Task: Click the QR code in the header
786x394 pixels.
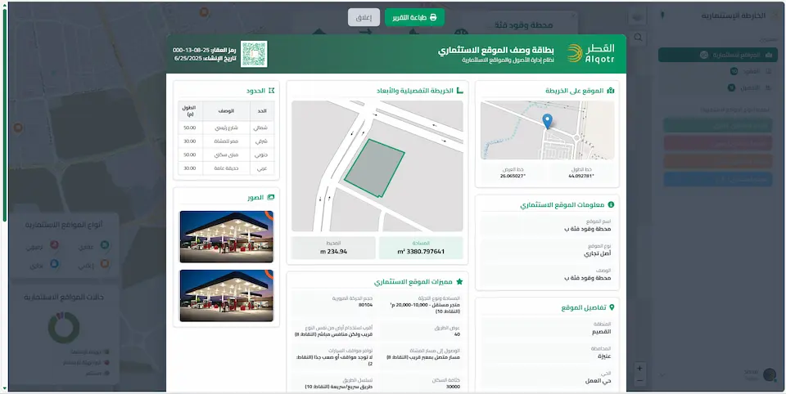Action: (254, 55)
